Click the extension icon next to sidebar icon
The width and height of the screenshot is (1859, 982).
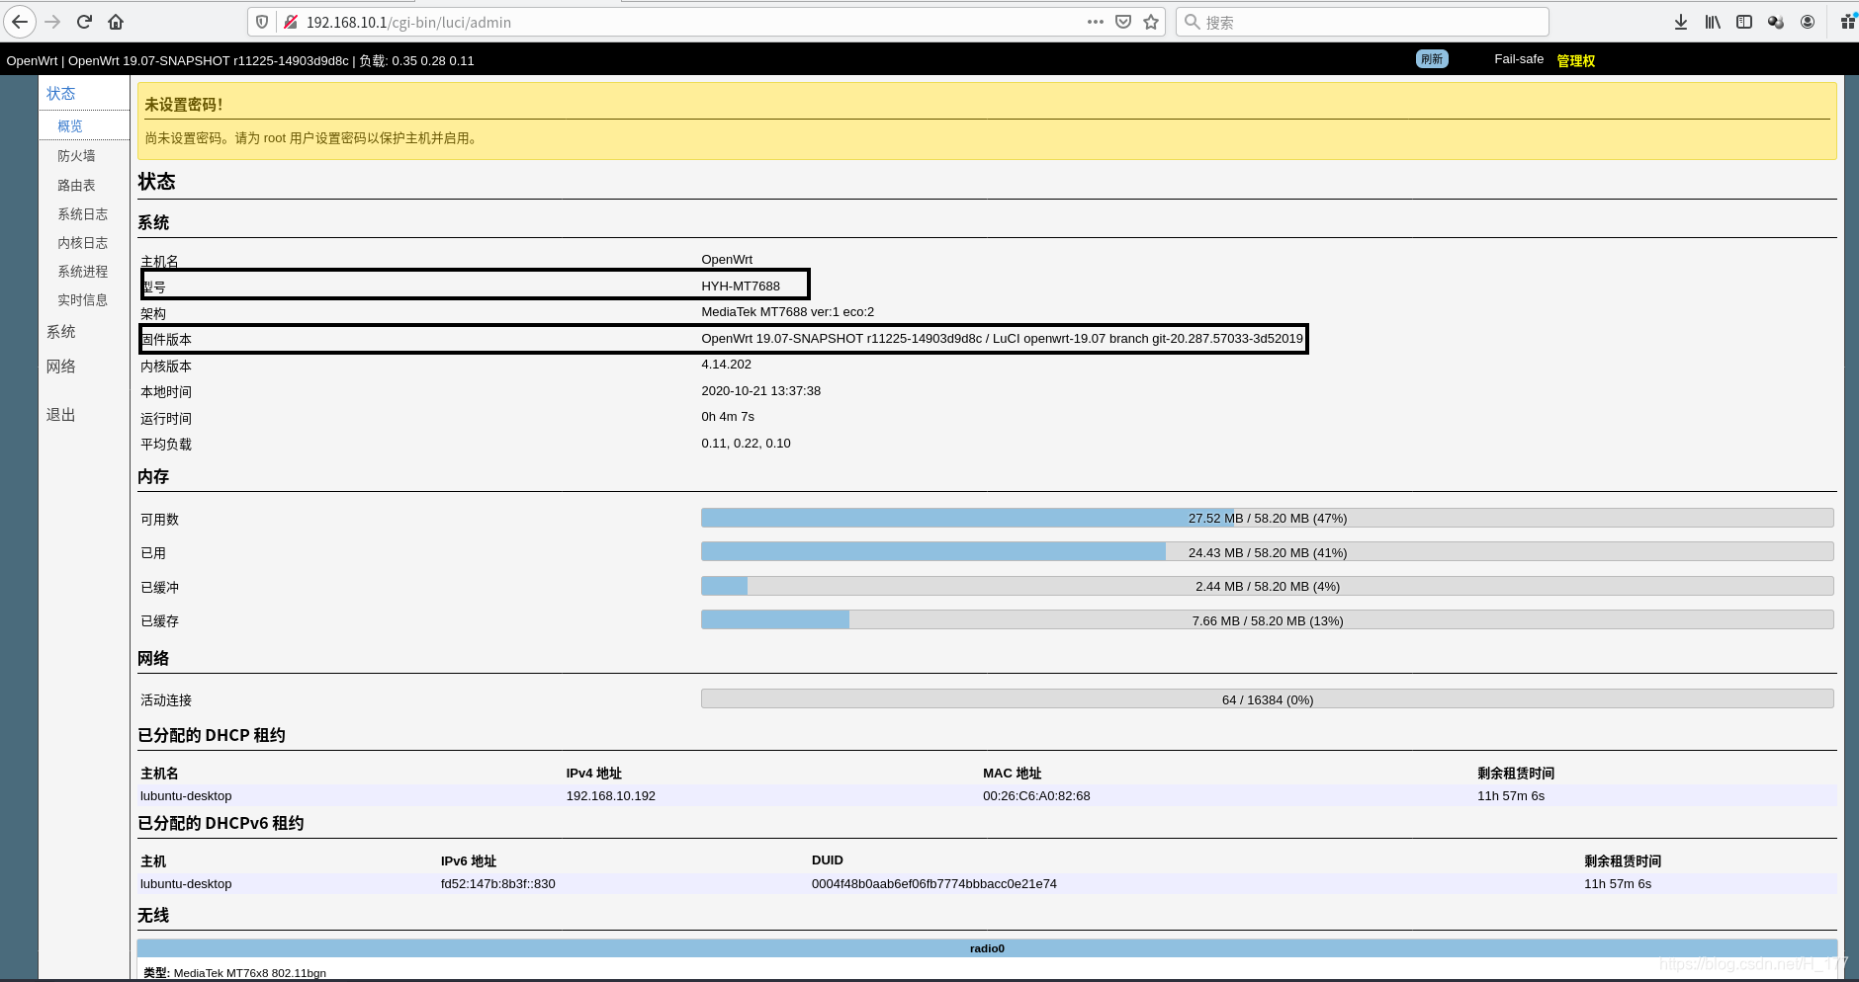tap(1776, 22)
